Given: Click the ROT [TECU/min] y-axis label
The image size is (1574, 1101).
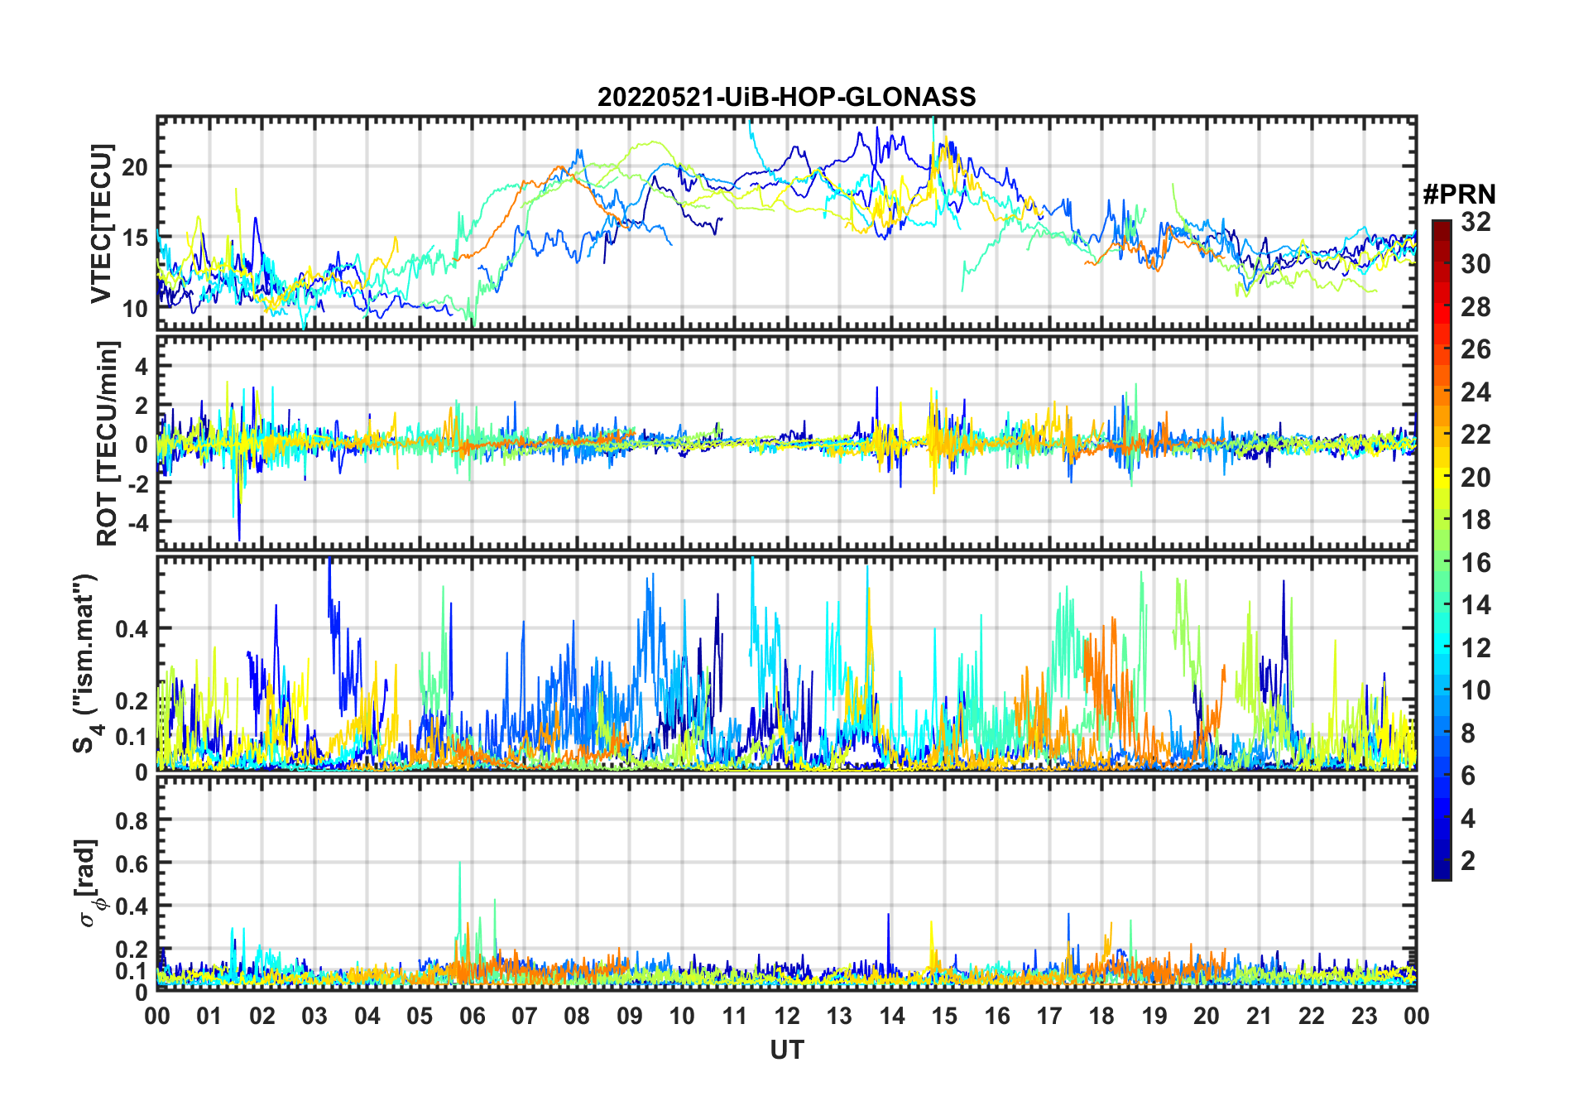Looking at the screenshot, I should (x=108, y=443).
